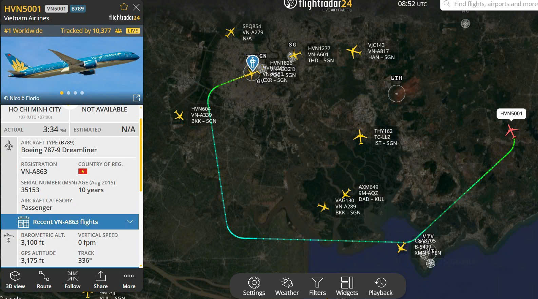The image size is (538, 299).
Task: Close the HVN5001 flight panel
Action: pos(136,7)
